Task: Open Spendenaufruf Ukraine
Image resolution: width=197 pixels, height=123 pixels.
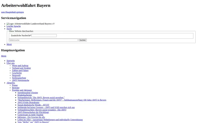Action: point(28,92)
